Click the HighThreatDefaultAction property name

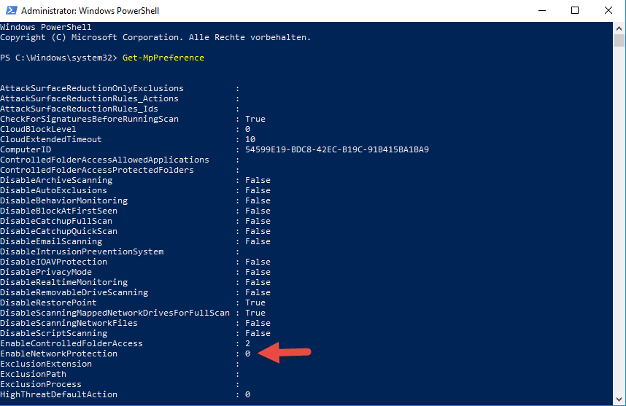58,394
